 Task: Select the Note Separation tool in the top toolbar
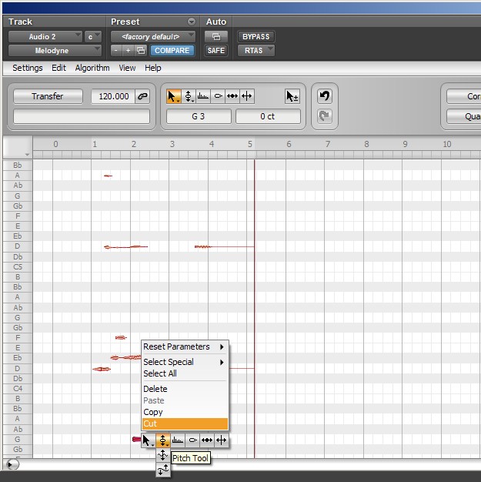point(247,96)
